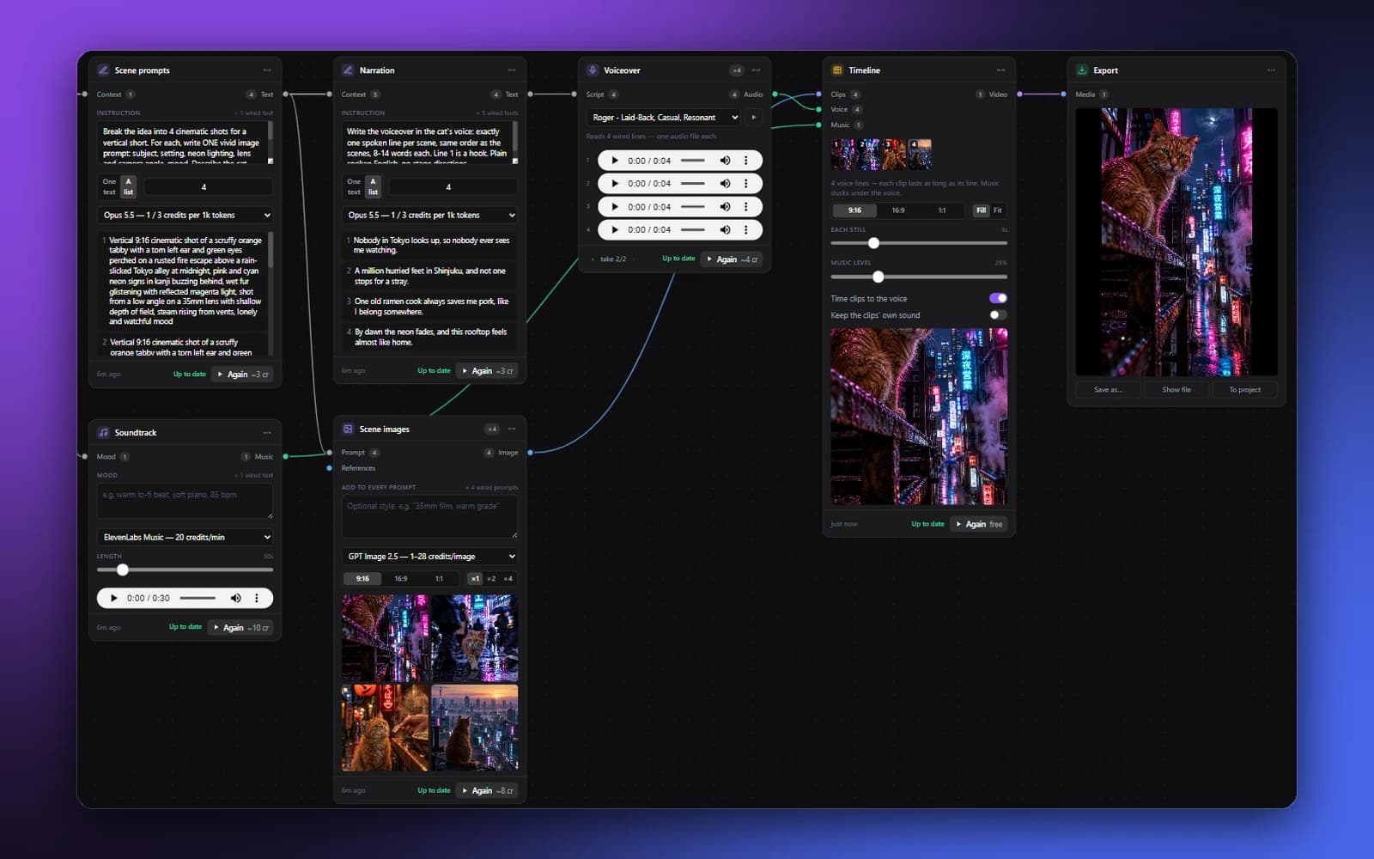This screenshot has height=859, width=1374.
Task: Choose x4 image count in Scene images
Action: point(508,579)
